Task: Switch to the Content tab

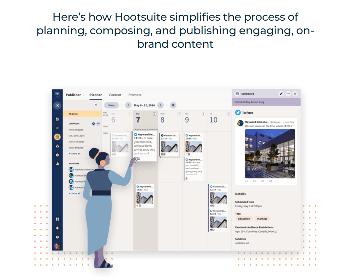Action: [115, 95]
